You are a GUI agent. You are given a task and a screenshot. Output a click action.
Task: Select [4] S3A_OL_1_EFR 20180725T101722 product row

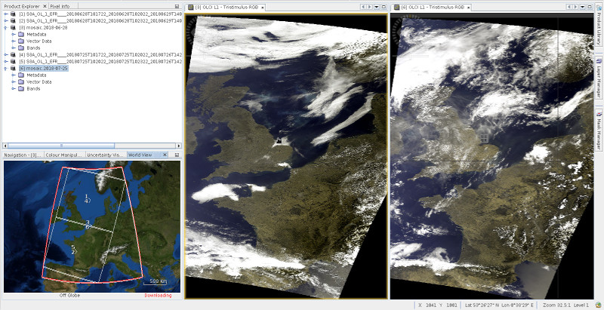click(x=100, y=54)
